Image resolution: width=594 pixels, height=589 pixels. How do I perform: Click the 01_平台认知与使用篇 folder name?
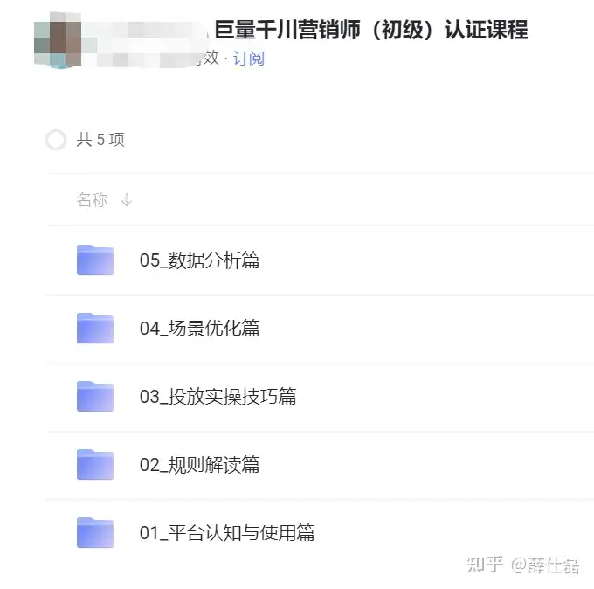pyautogui.click(x=227, y=533)
